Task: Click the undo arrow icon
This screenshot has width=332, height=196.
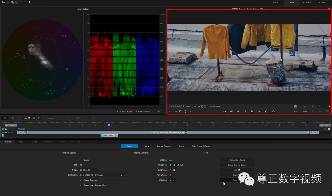Action: point(21,2)
